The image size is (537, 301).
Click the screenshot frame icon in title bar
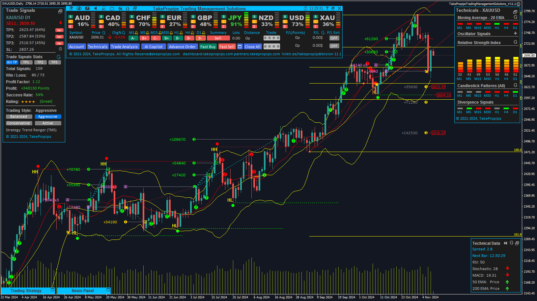(x=112, y=9)
